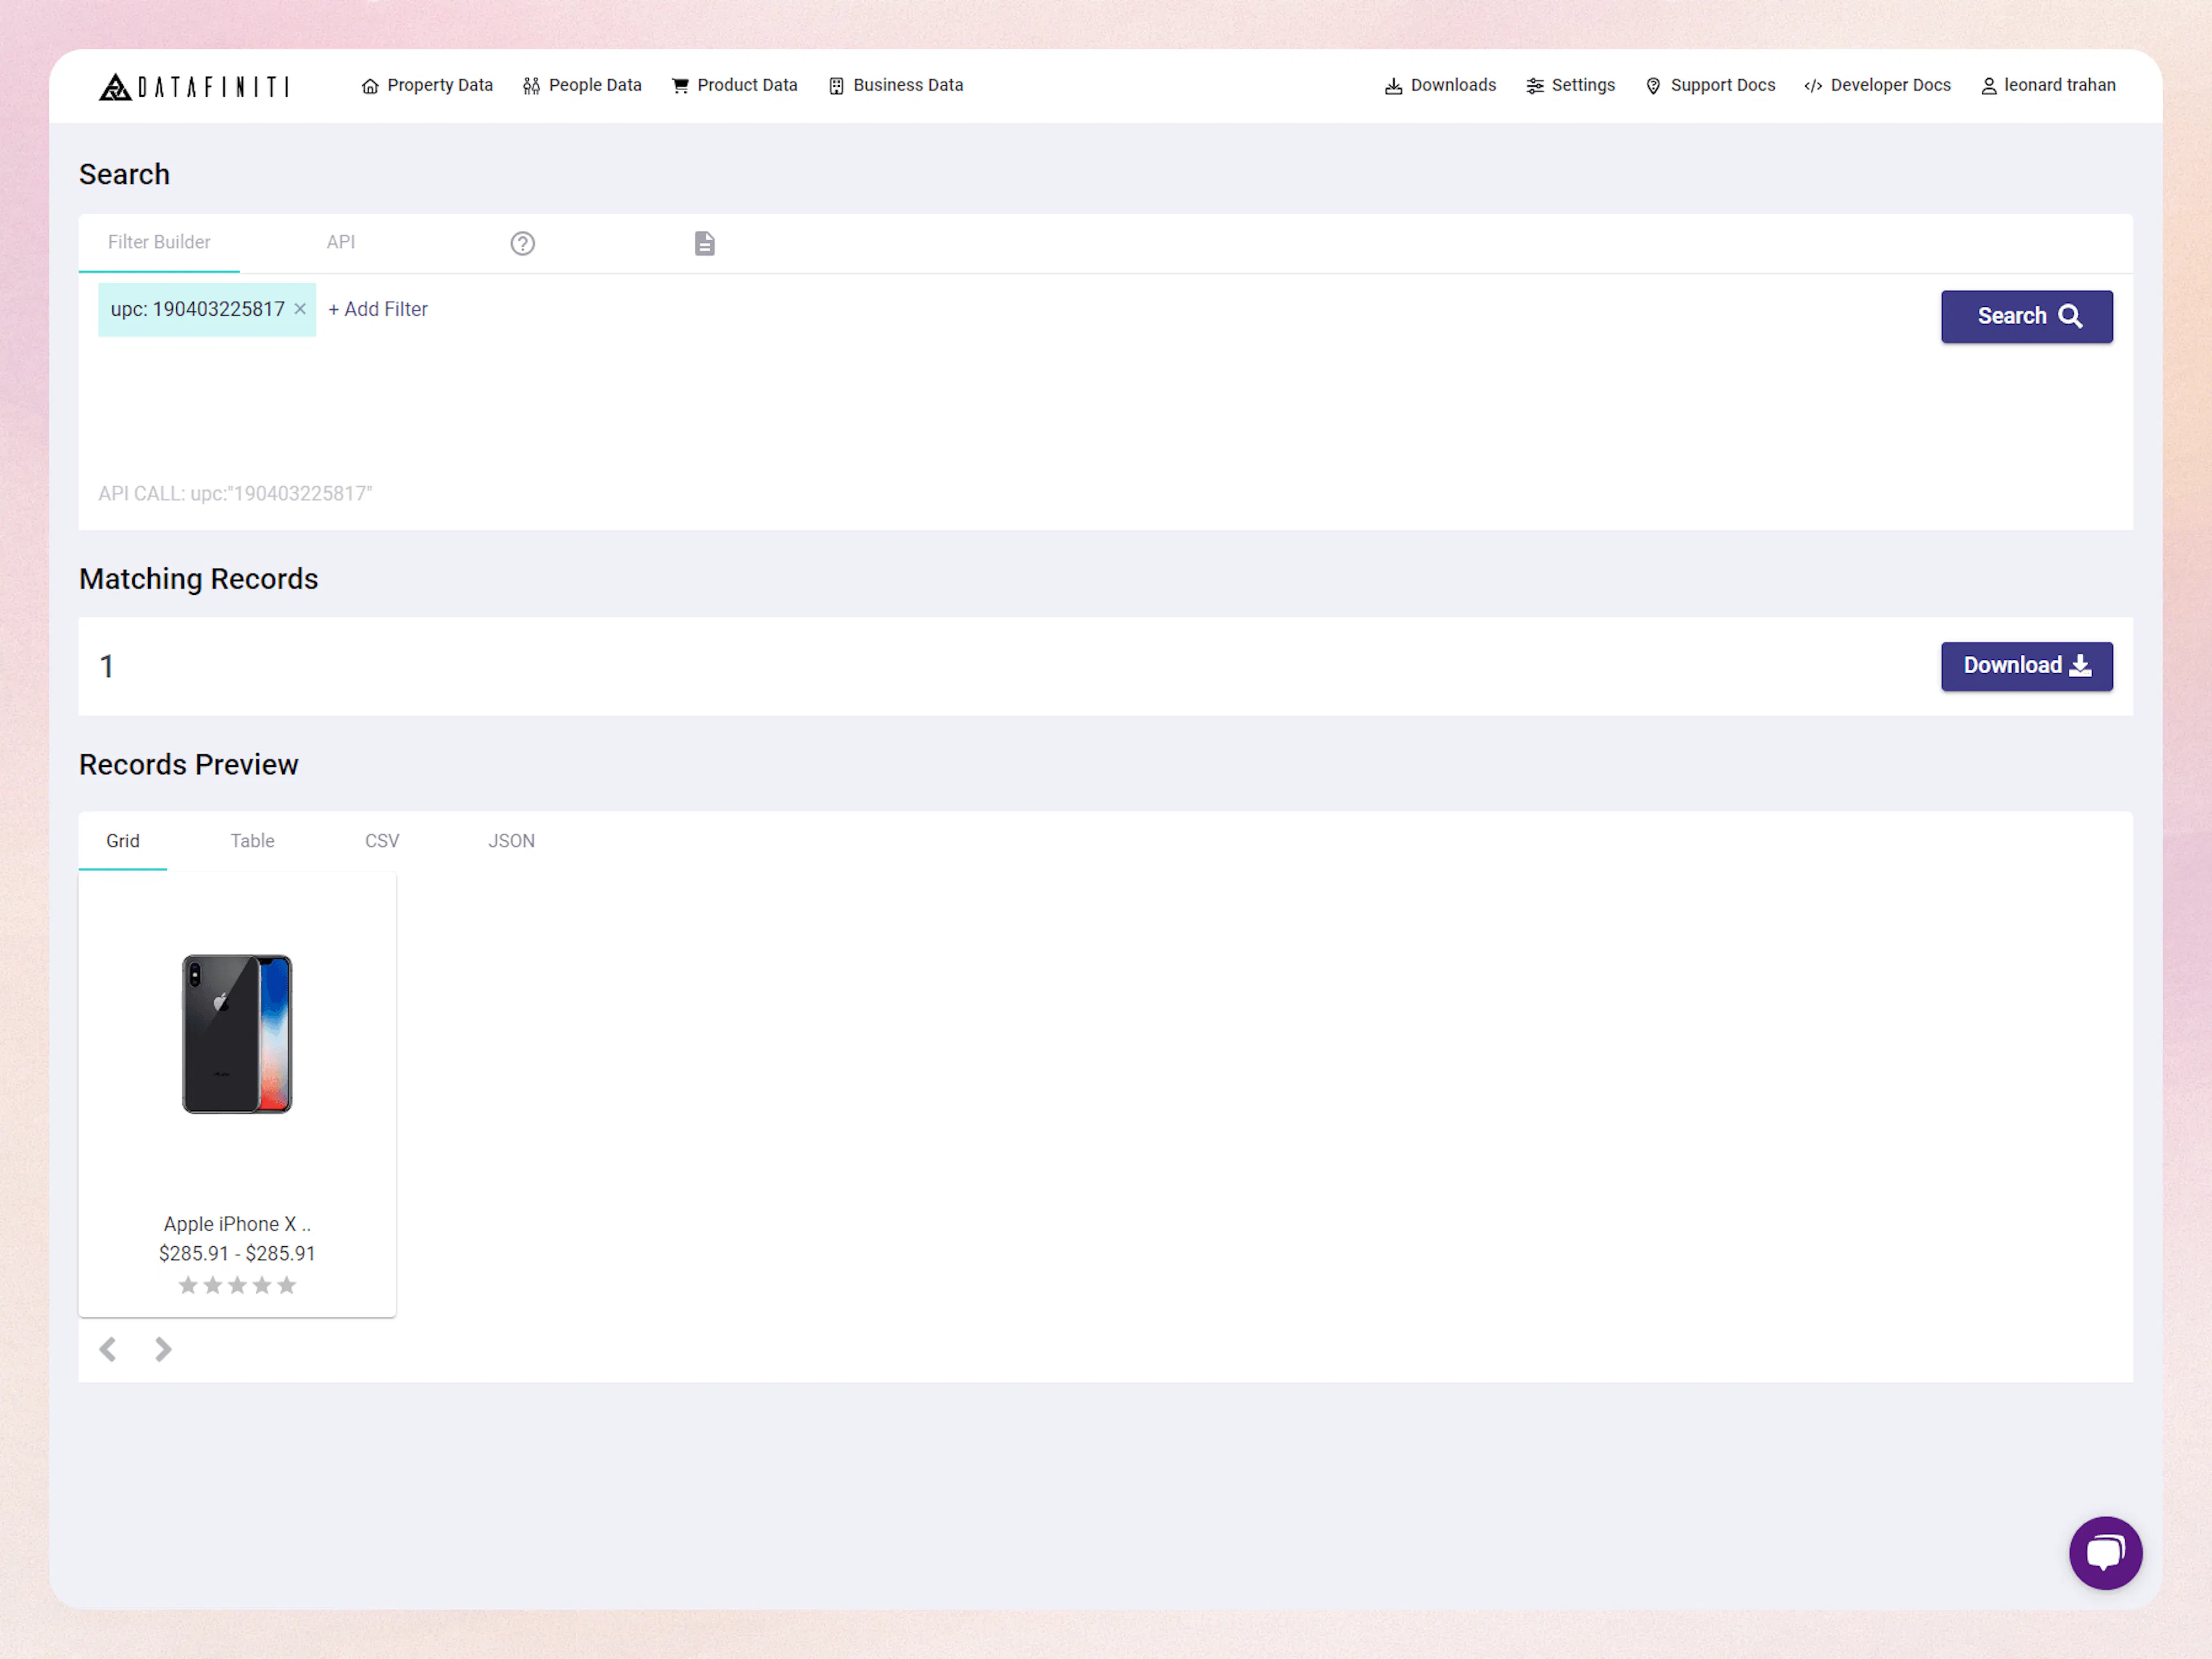Open the Support Docs

pyautogui.click(x=1710, y=85)
